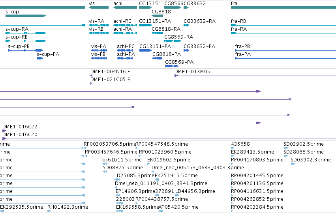Select EST AT05420.5prime

tap(178, 207)
